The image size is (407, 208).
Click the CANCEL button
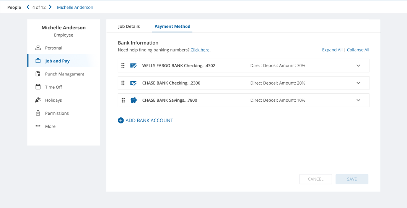[x=315, y=179]
